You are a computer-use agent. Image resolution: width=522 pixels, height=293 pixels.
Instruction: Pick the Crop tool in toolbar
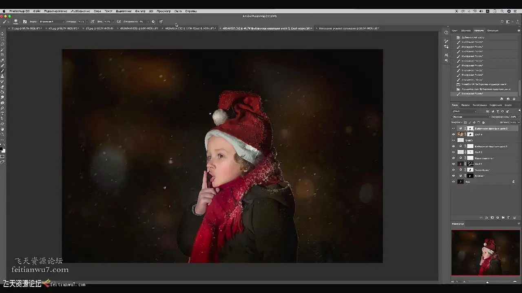tap(2, 55)
